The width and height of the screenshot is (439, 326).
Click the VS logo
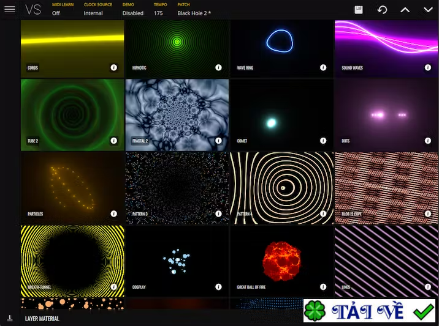[x=33, y=10]
